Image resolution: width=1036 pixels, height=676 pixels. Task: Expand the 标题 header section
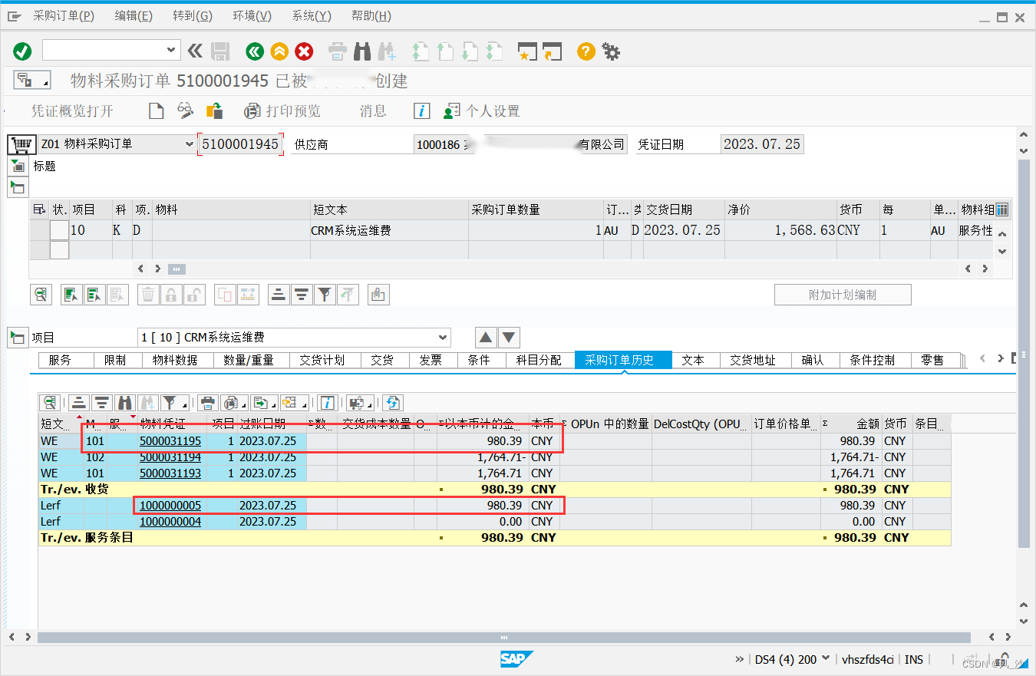(18, 166)
